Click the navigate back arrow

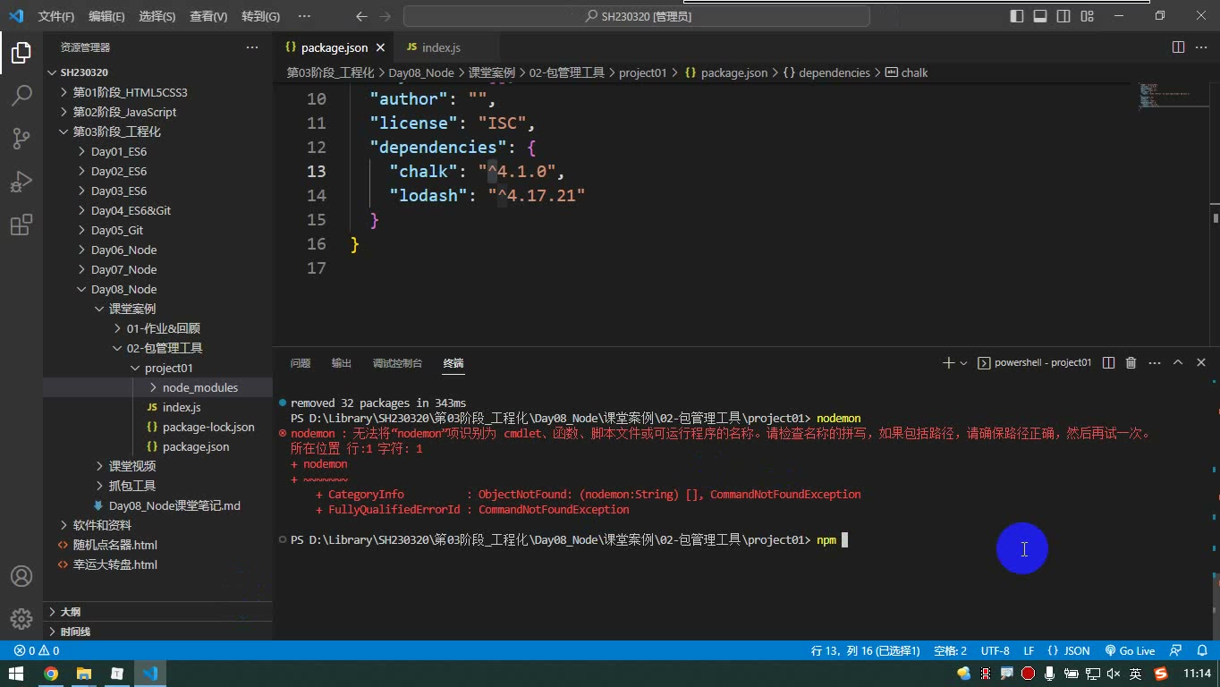coord(361,16)
